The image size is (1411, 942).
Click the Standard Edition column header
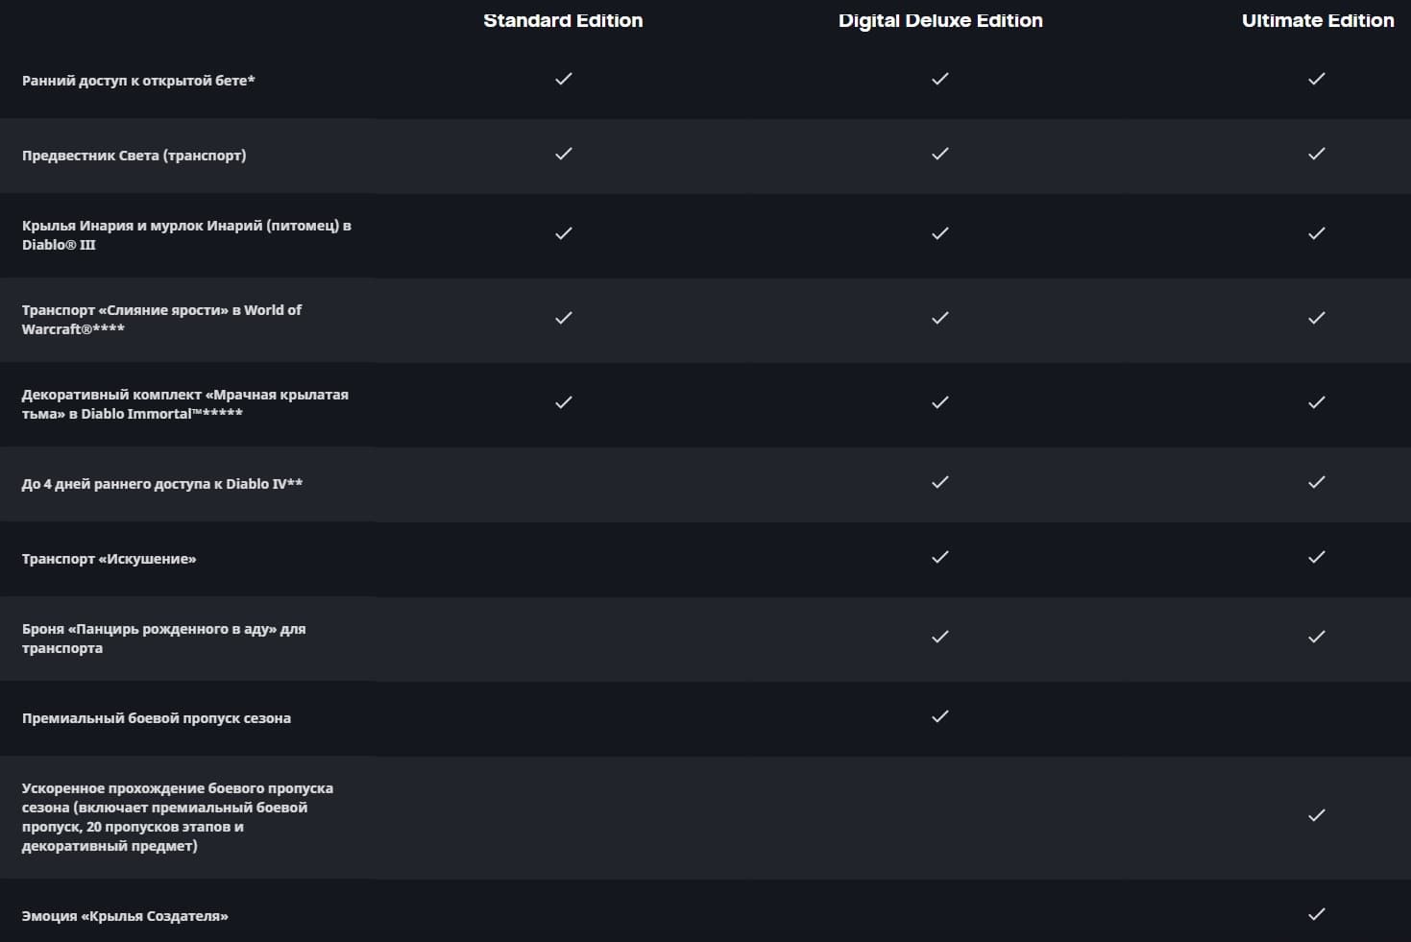(563, 21)
